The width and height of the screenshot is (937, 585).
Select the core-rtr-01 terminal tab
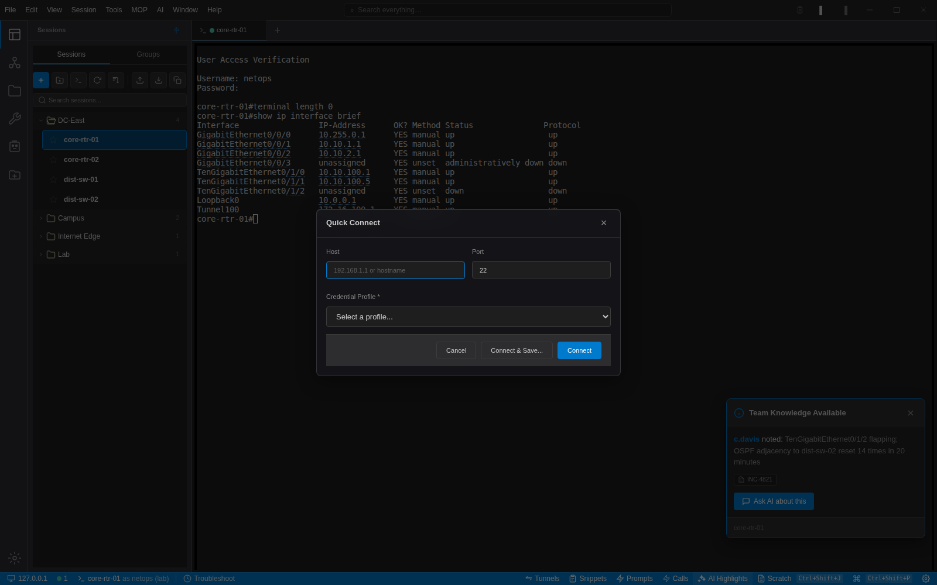[229, 30]
